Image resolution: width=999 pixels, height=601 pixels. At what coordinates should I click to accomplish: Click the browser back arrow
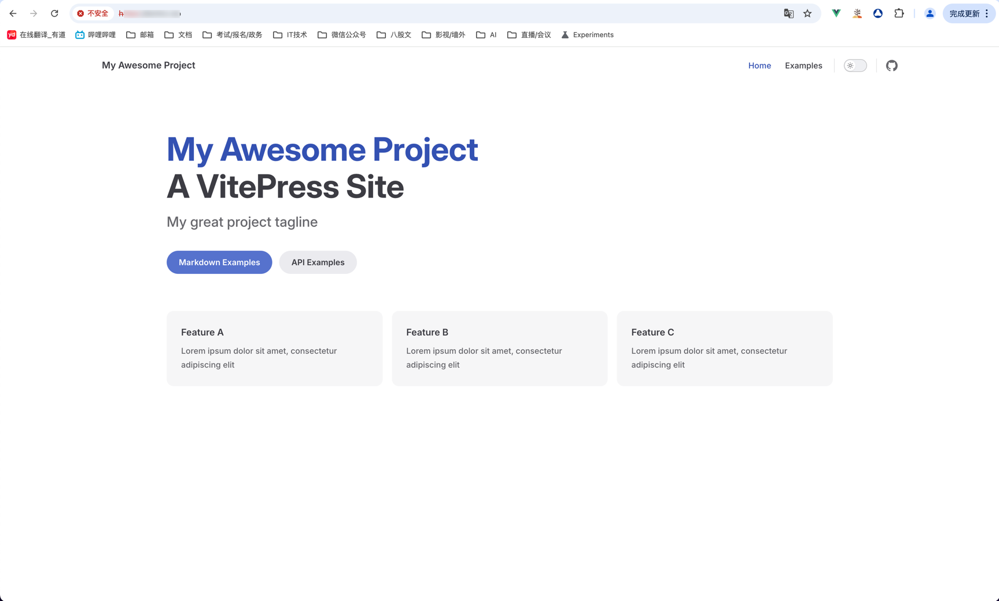[13, 13]
